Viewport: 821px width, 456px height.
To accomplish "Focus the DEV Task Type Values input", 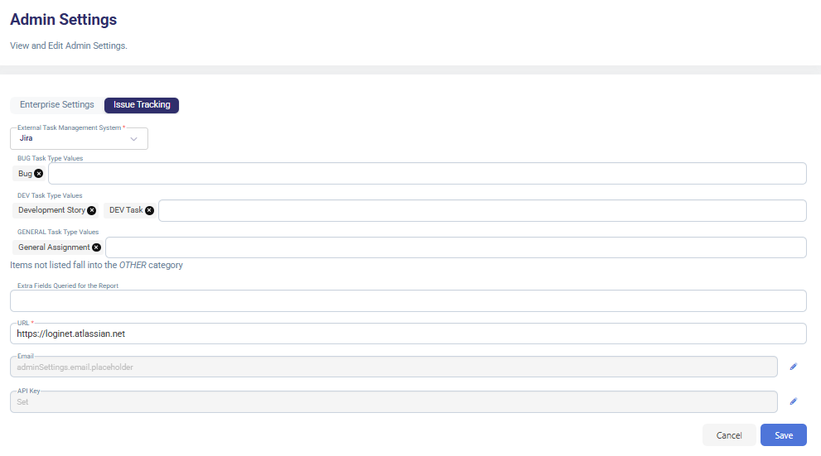I will pos(481,210).
